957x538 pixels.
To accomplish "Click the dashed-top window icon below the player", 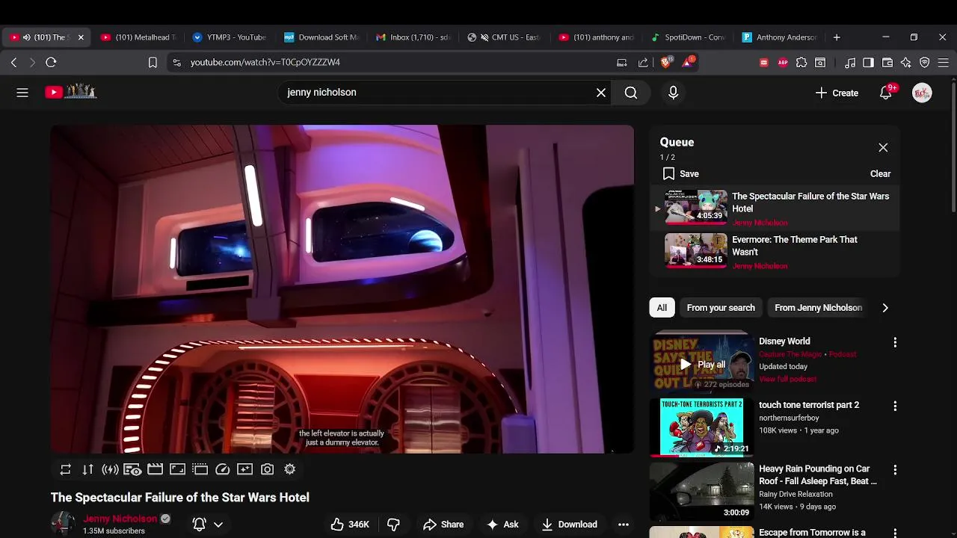I will pyautogui.click(x=200, y=469).
